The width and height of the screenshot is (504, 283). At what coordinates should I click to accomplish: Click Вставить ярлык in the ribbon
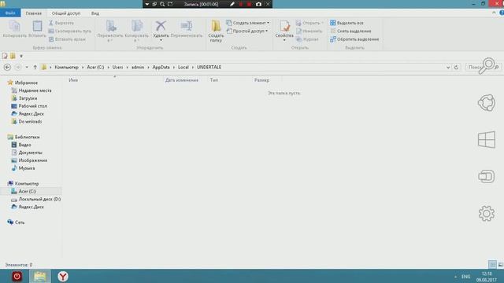click(x=67, y=39)
